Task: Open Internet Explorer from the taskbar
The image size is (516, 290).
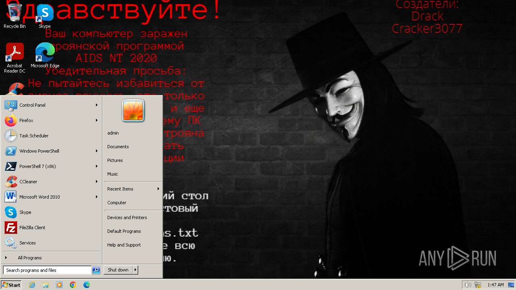Action: 32,285
